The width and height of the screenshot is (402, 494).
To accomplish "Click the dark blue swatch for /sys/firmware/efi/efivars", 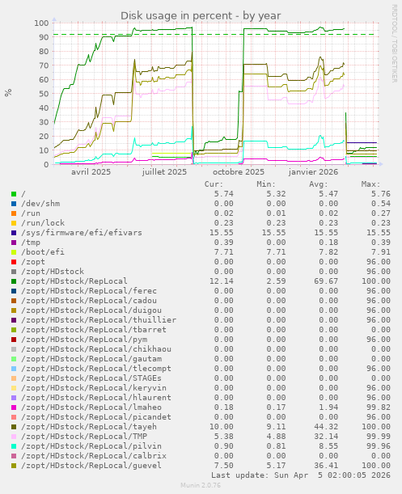I will (14, 233).
